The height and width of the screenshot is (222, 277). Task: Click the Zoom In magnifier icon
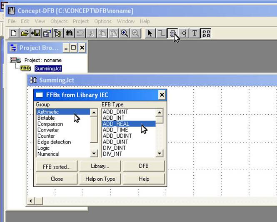[125, 33]
